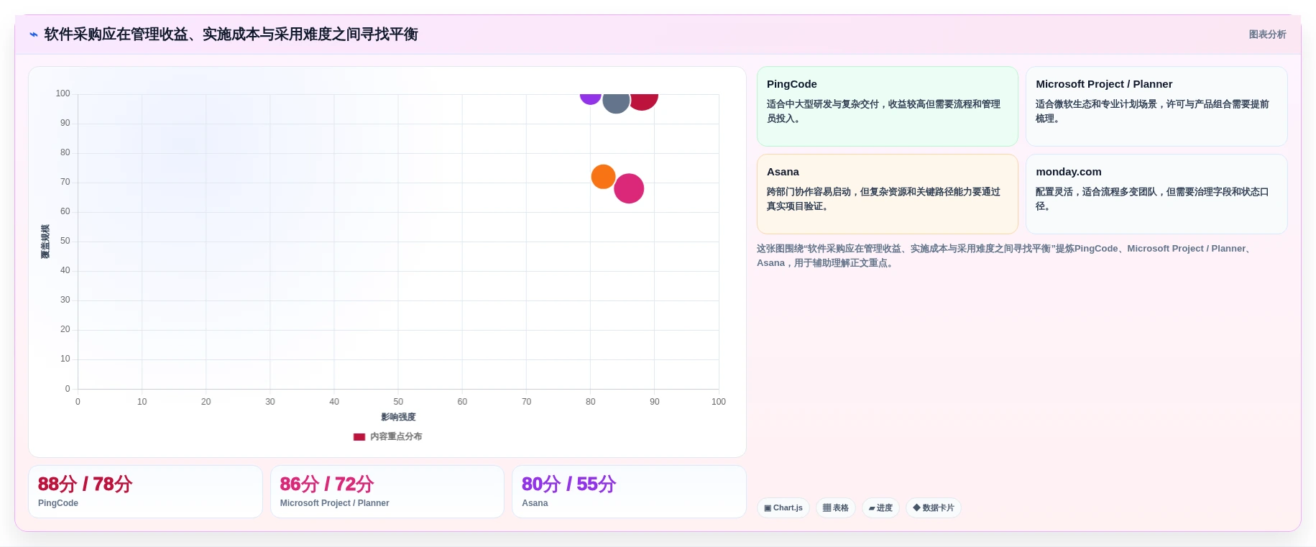The image size is (1316, 547).
Task: Open the PingCode description card
Action: pos(888,106)
